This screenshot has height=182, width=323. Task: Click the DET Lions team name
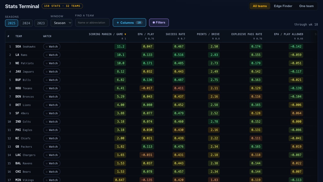(23, 105)
